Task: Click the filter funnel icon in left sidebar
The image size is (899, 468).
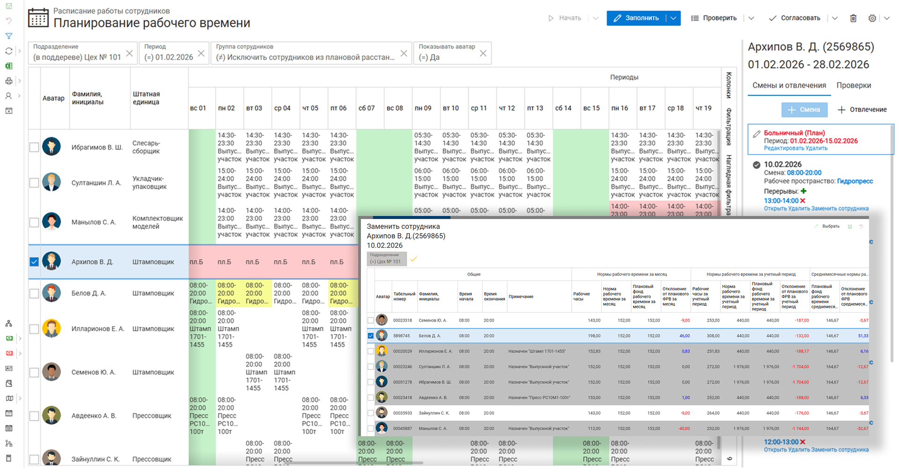Action: click(x=9, y=36)
